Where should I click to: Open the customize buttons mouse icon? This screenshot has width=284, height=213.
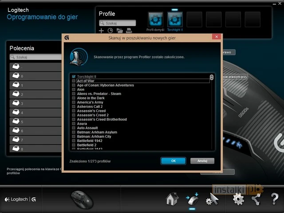(192, 199)
